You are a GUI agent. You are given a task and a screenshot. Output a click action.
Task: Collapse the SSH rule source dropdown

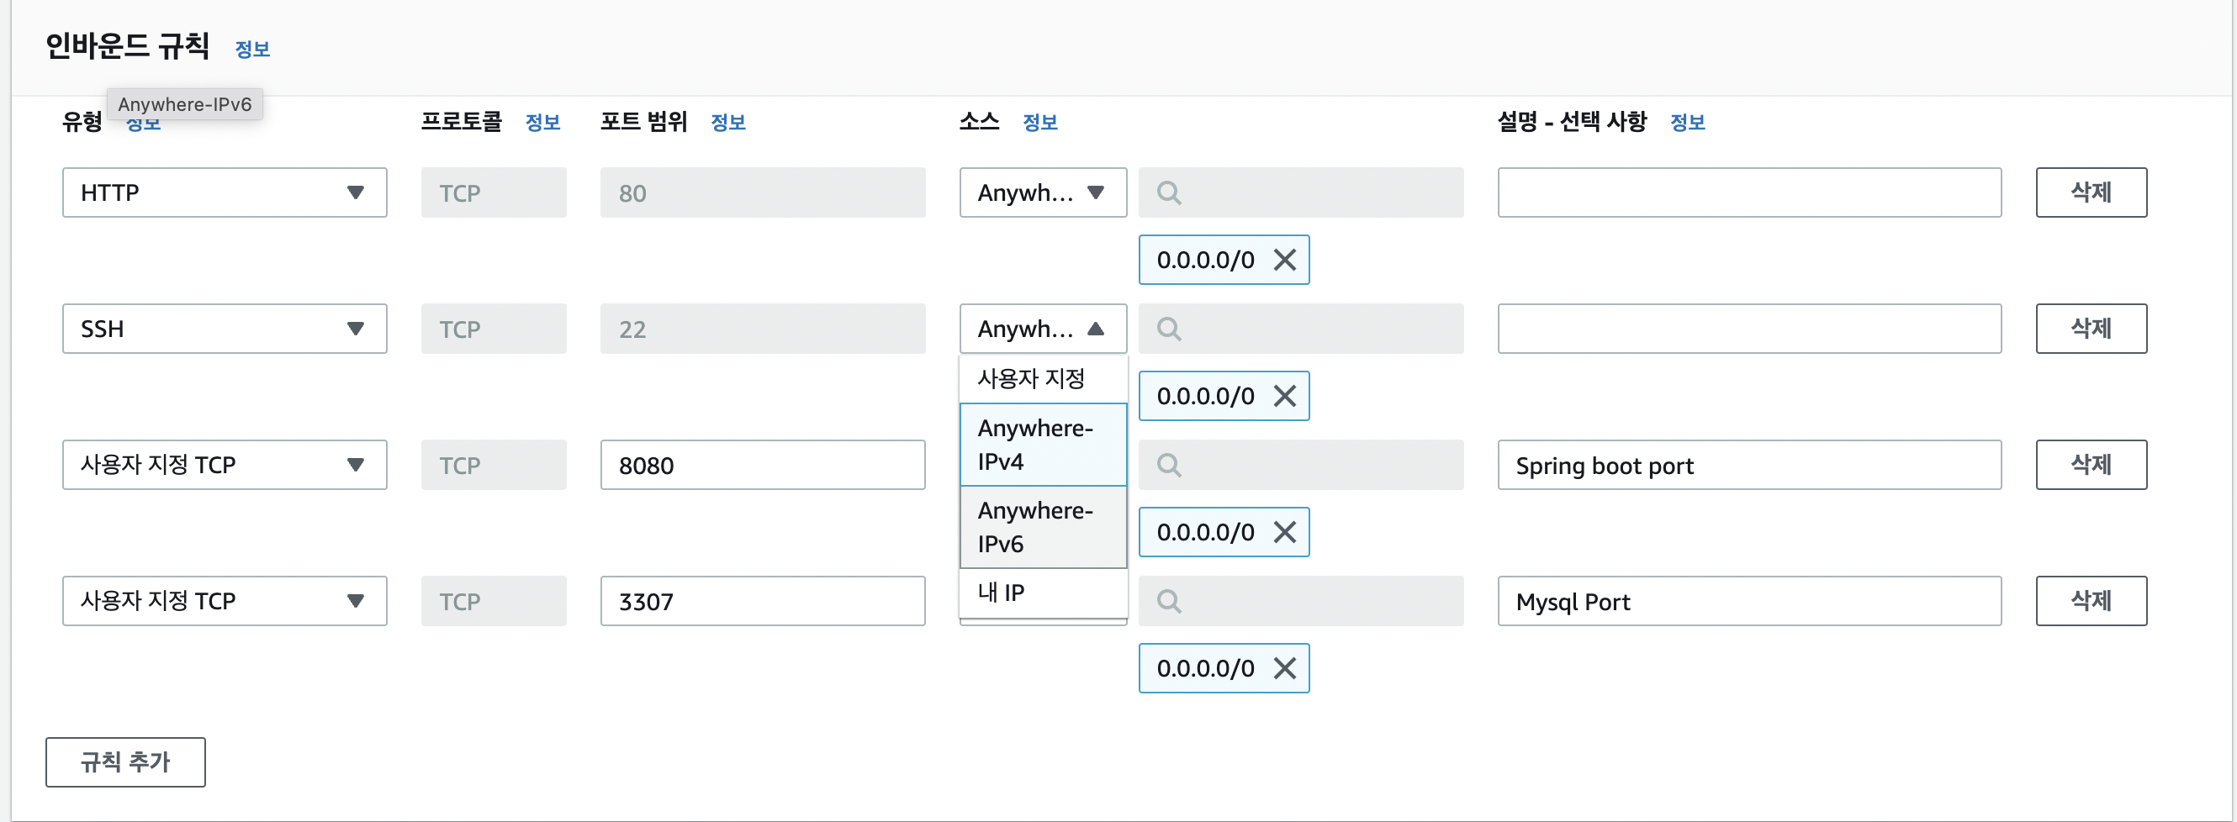[x=1042, y=329]
